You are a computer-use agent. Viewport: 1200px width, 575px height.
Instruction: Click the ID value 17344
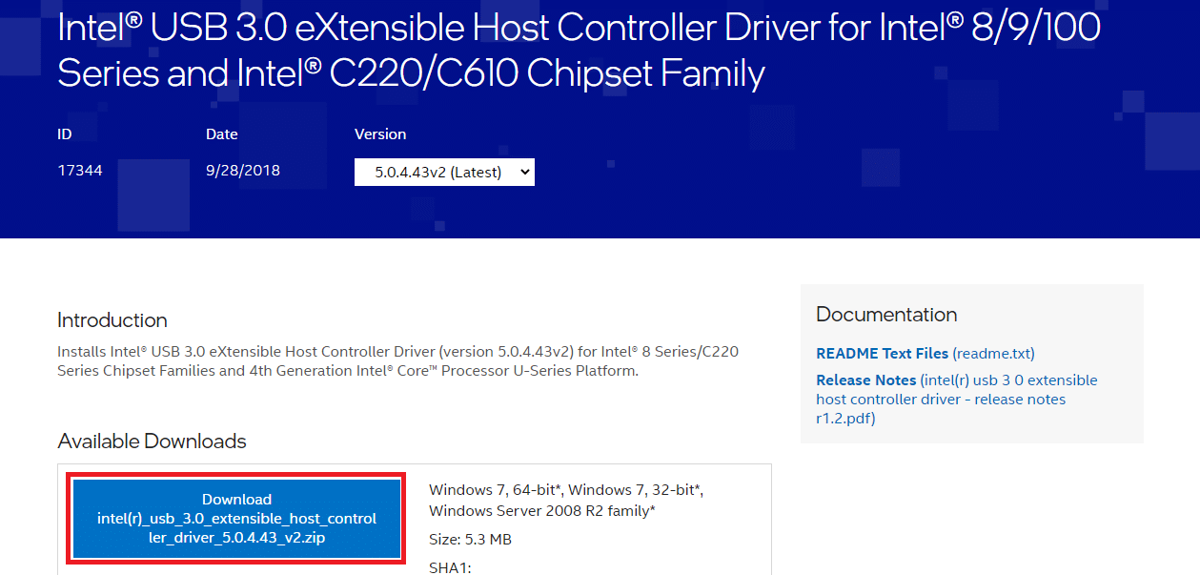coord(80,171)
